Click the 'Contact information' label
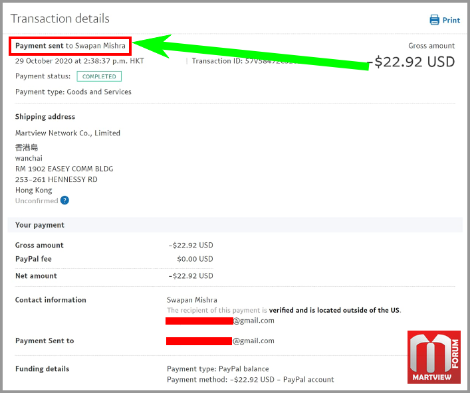 (x=51, y=300)
